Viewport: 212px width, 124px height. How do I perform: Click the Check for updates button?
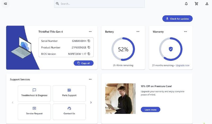coord(177,19)
